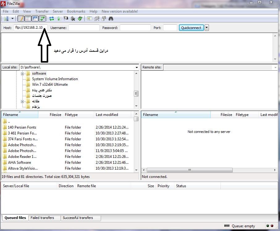Click the reconnect to last server icon
280x231 pixels.
80,19
